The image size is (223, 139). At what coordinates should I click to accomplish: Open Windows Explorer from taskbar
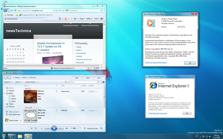click(x=20, y=137)
